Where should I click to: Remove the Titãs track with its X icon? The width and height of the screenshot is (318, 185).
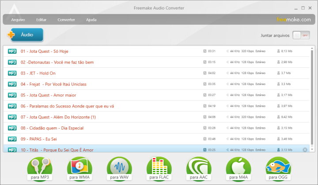(305, 150)
